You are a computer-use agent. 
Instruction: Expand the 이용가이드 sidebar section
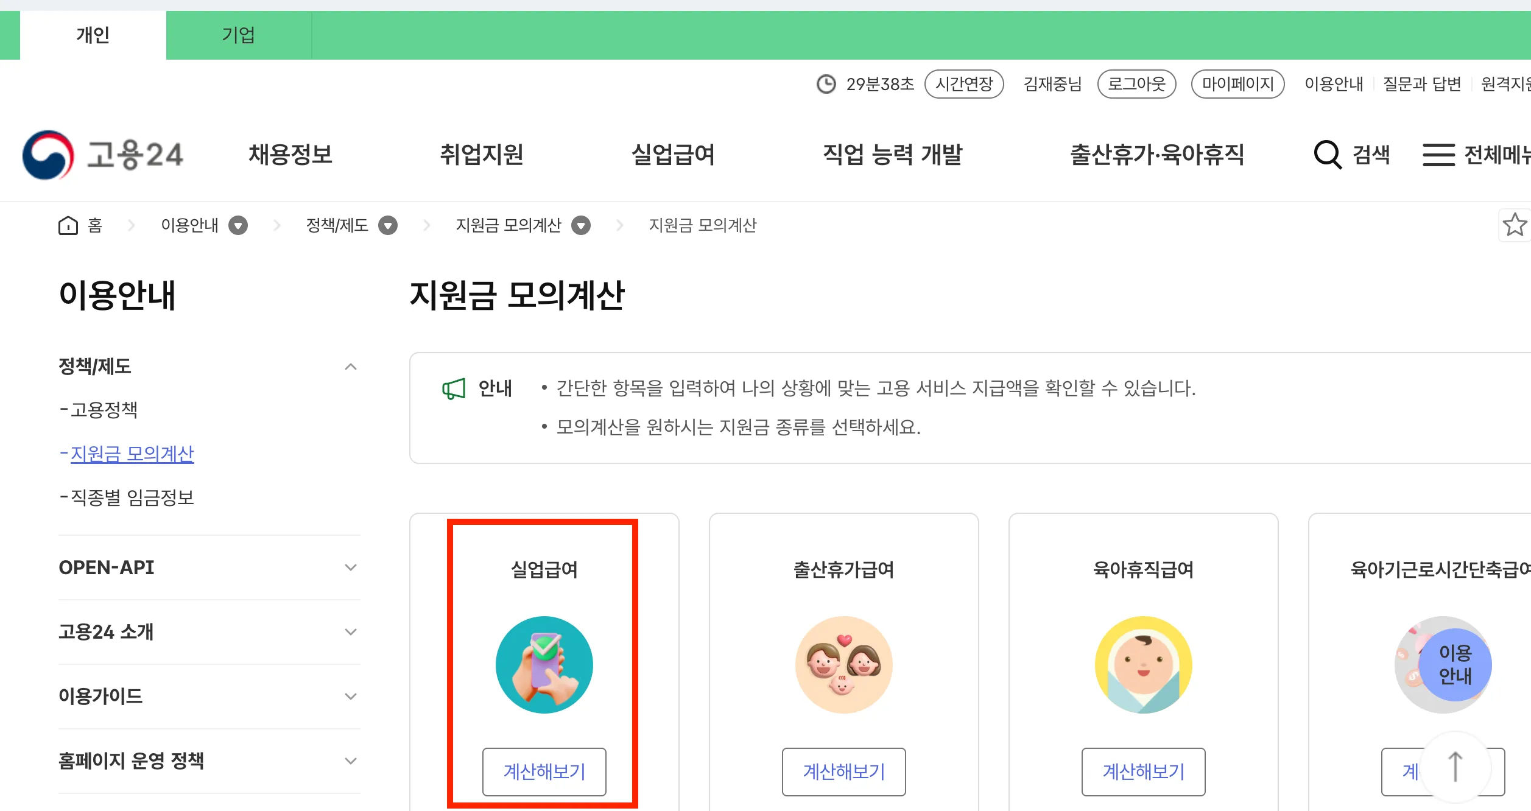pos(350,696)
